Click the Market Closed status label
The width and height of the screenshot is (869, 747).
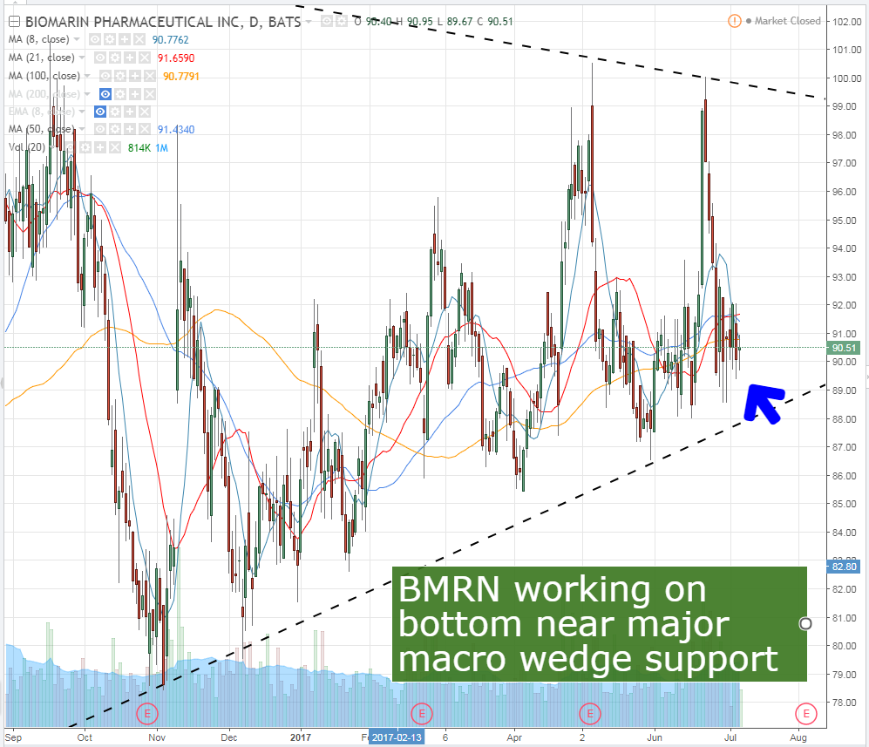click(x=787, y=21)
